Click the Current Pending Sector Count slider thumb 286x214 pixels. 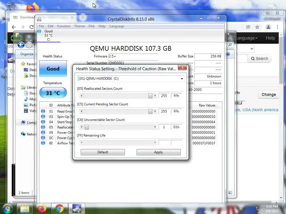pyautogui.click(x=150, y=111)
